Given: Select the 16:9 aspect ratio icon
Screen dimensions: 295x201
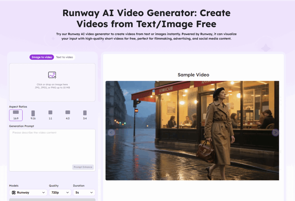Looking at the screenshot, I should tap(16, 112).
